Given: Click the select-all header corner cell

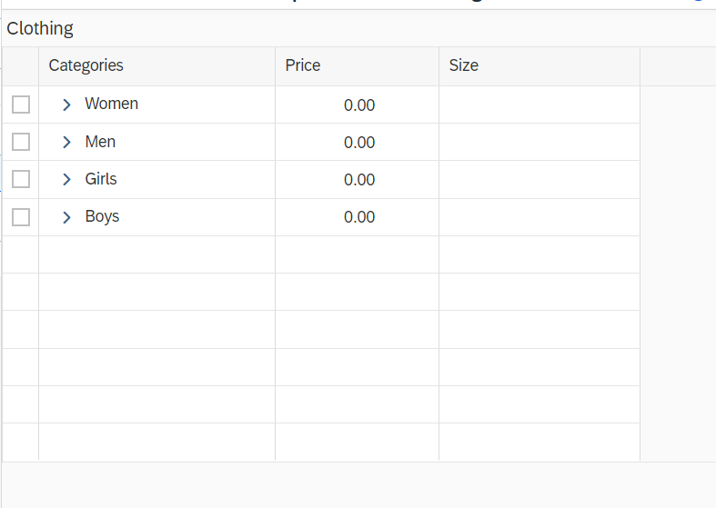Looking at the screenshot, I should 21,66.
